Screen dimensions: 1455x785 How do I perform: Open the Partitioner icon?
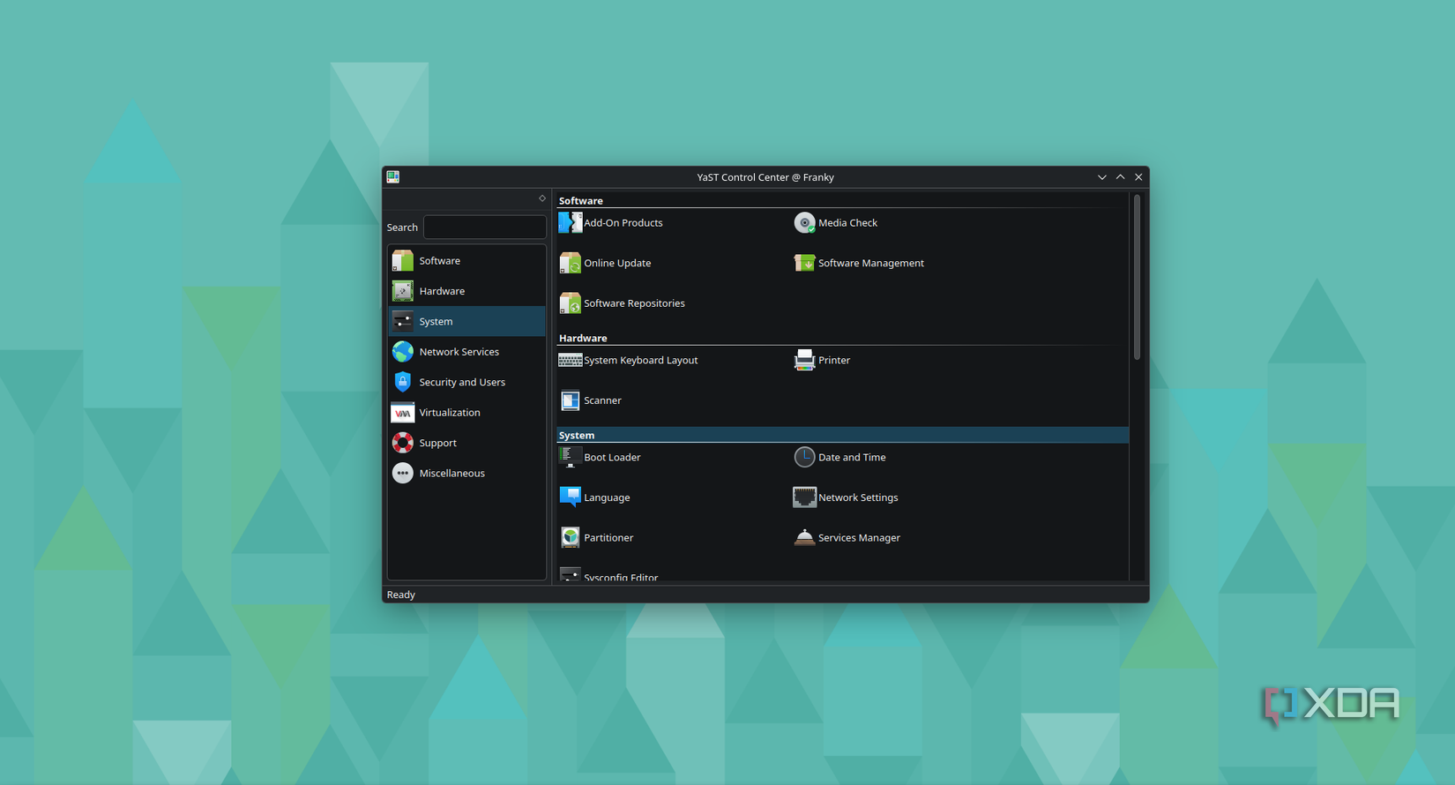(x=571, y=537)
